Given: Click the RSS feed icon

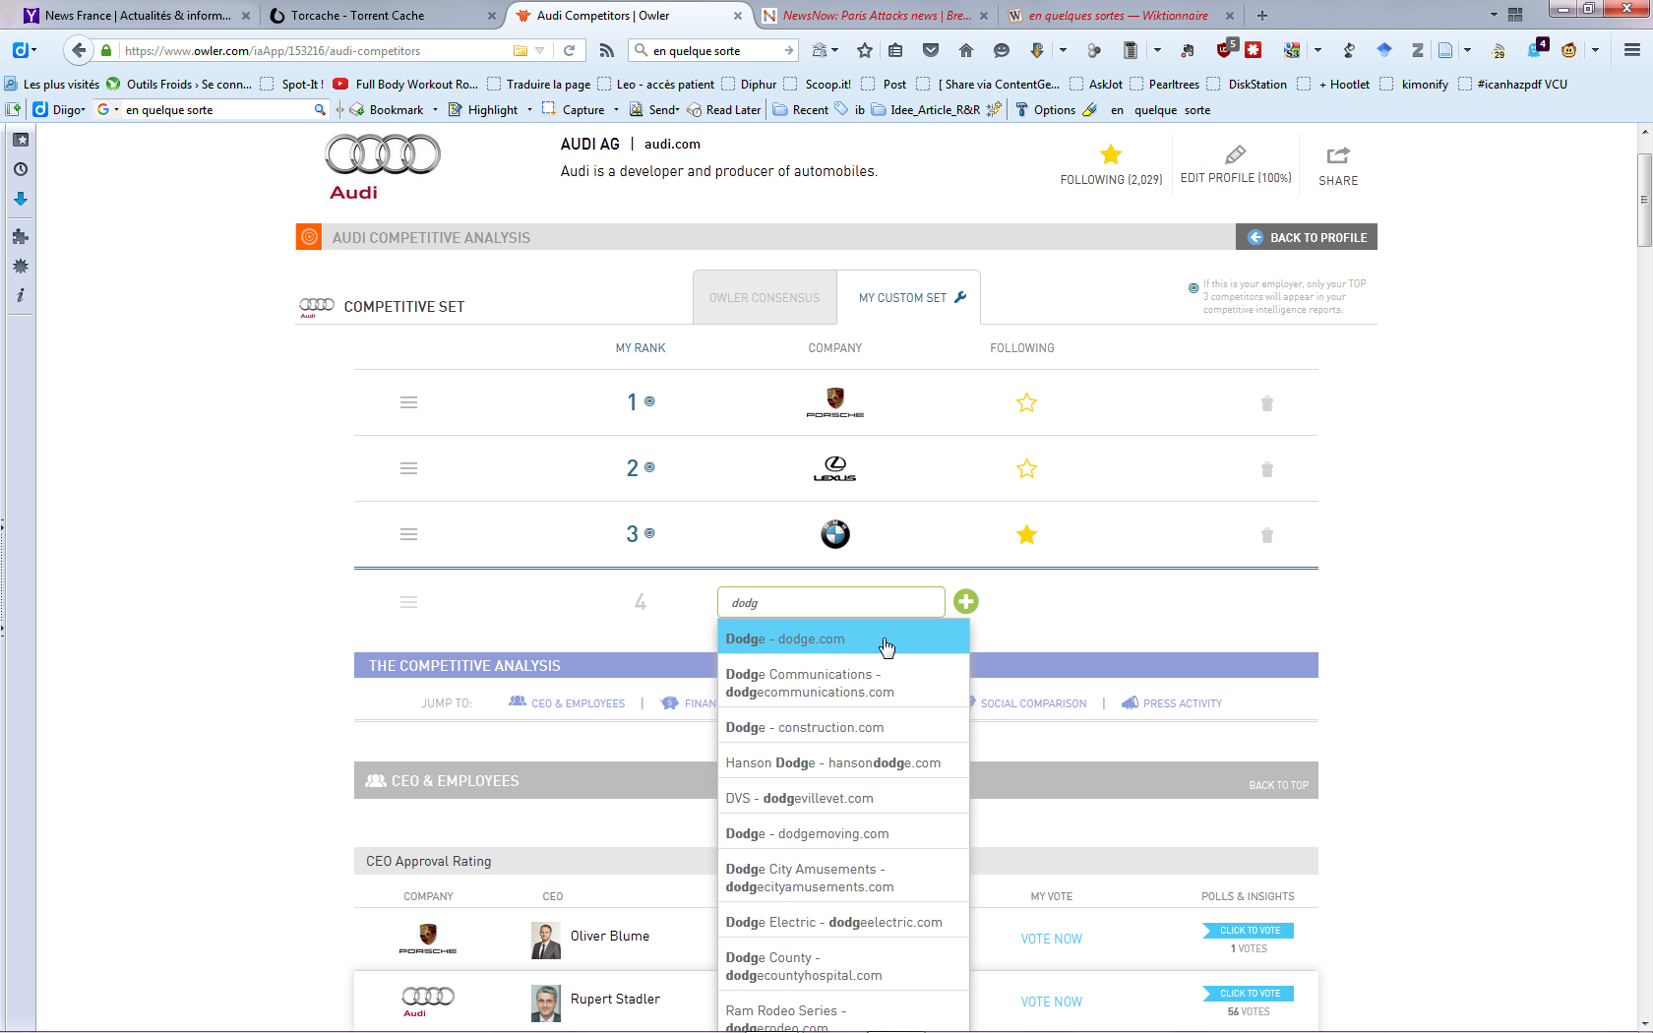Looking at the screenshot, I should coord(606,50).
